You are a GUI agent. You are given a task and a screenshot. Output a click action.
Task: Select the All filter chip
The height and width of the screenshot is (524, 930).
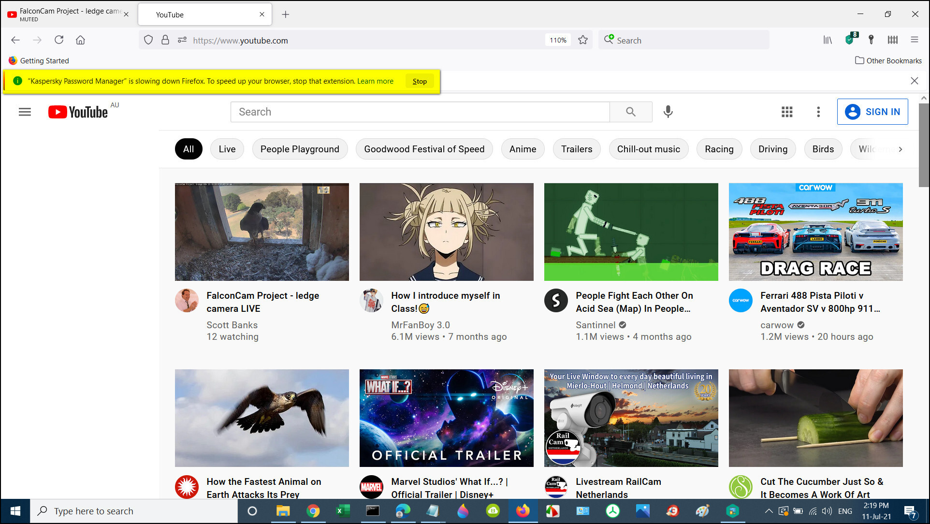pos(189,149)
